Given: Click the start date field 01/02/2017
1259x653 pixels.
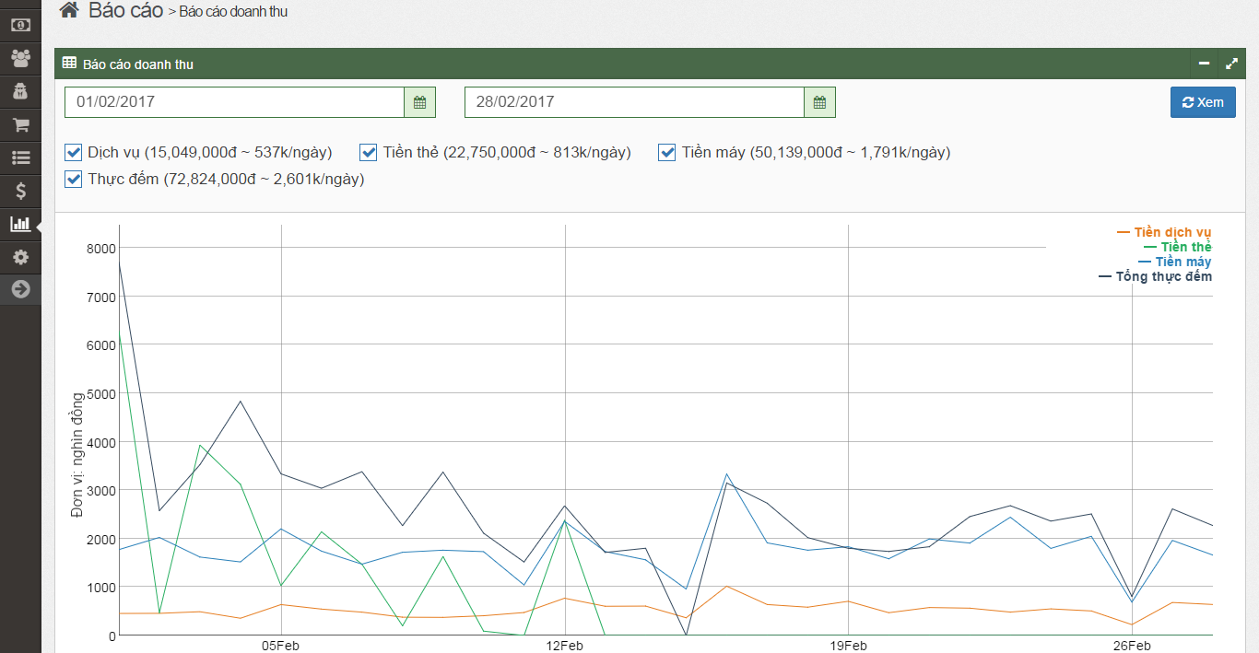Looking at the screenshot, I should [234, 102].
